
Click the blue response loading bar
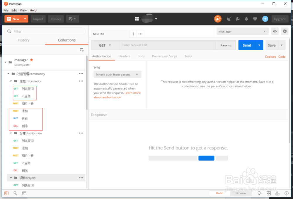206,158
